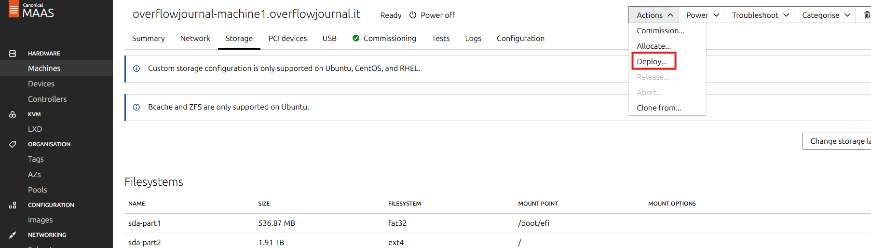Screen dimensions: 871x248
Task: Click the Canonical MAAS logo icon
Action: (14, 9)
